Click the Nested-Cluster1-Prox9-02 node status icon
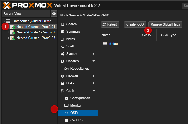 13,32
